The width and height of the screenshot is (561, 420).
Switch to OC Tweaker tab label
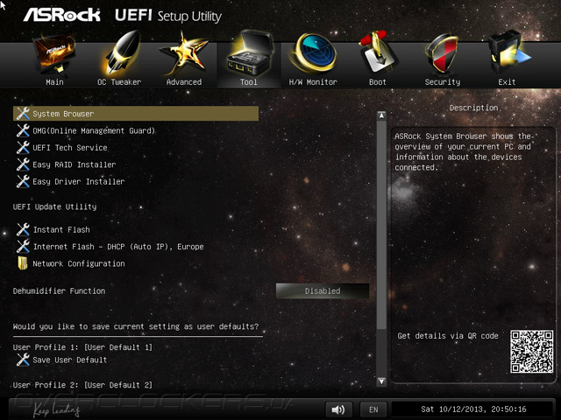tap(119, 82)
